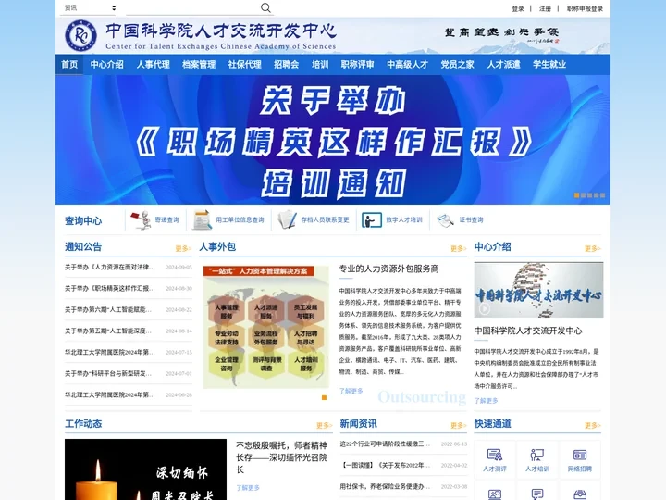Click 更多 beside 中心介绍 heading

click(x=593, y=248)
